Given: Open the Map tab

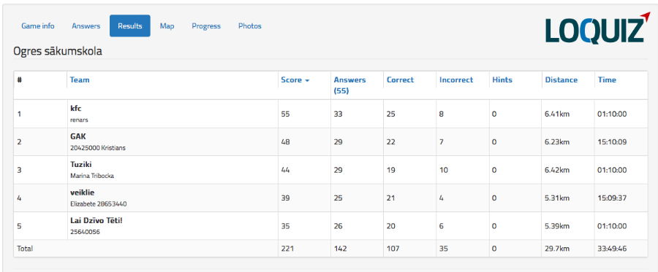Looking at the screenshot, I should coord(167,26).
